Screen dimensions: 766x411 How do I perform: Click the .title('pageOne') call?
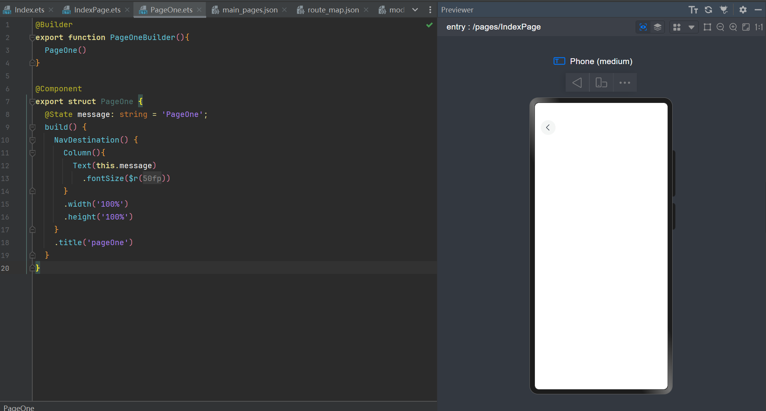(94, 242)
